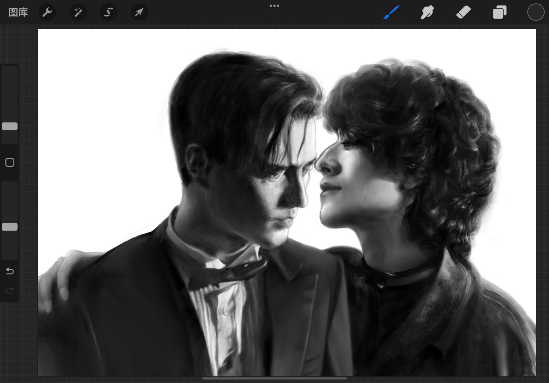Viewport: 549px width, 383px height.
Task: Open the Layers panel
Action: 500,12
